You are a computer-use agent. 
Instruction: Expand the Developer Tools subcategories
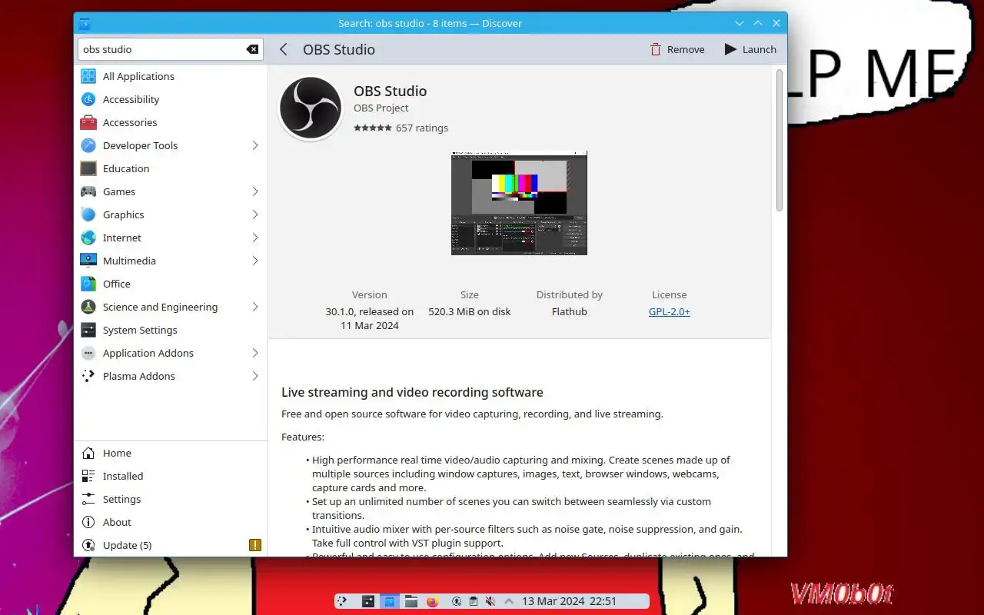pyautogui.click(x=255, y=145)
